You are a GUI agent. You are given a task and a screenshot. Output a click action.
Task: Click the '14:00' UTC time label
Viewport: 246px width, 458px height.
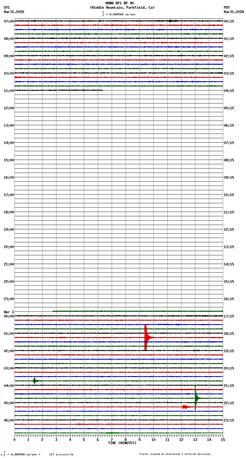9,143
